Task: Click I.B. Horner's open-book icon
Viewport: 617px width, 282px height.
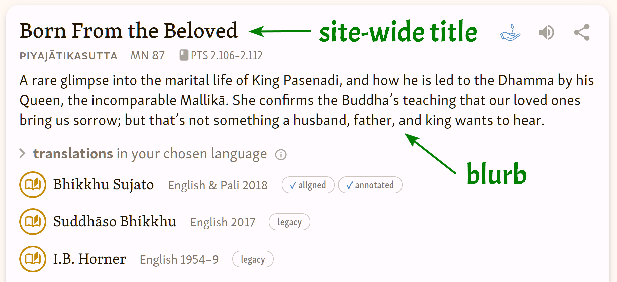Action: point(33,259)
